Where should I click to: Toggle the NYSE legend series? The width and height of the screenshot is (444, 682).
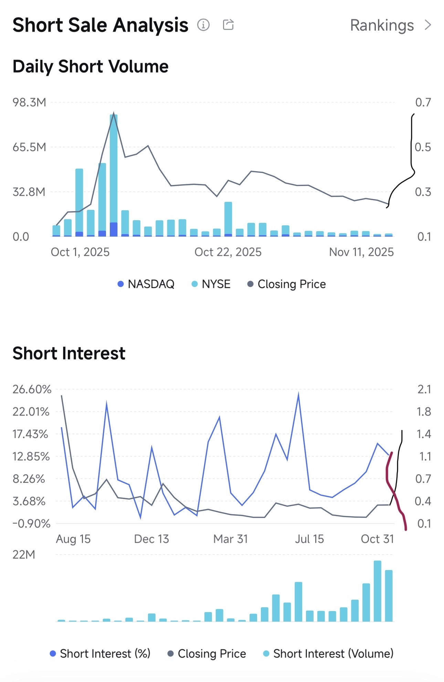[x=211, y=284]
